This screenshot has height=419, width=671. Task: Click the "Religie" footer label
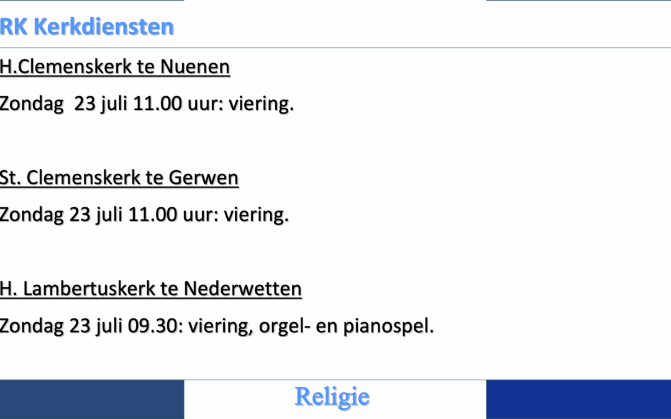click(x=332, y=397)
